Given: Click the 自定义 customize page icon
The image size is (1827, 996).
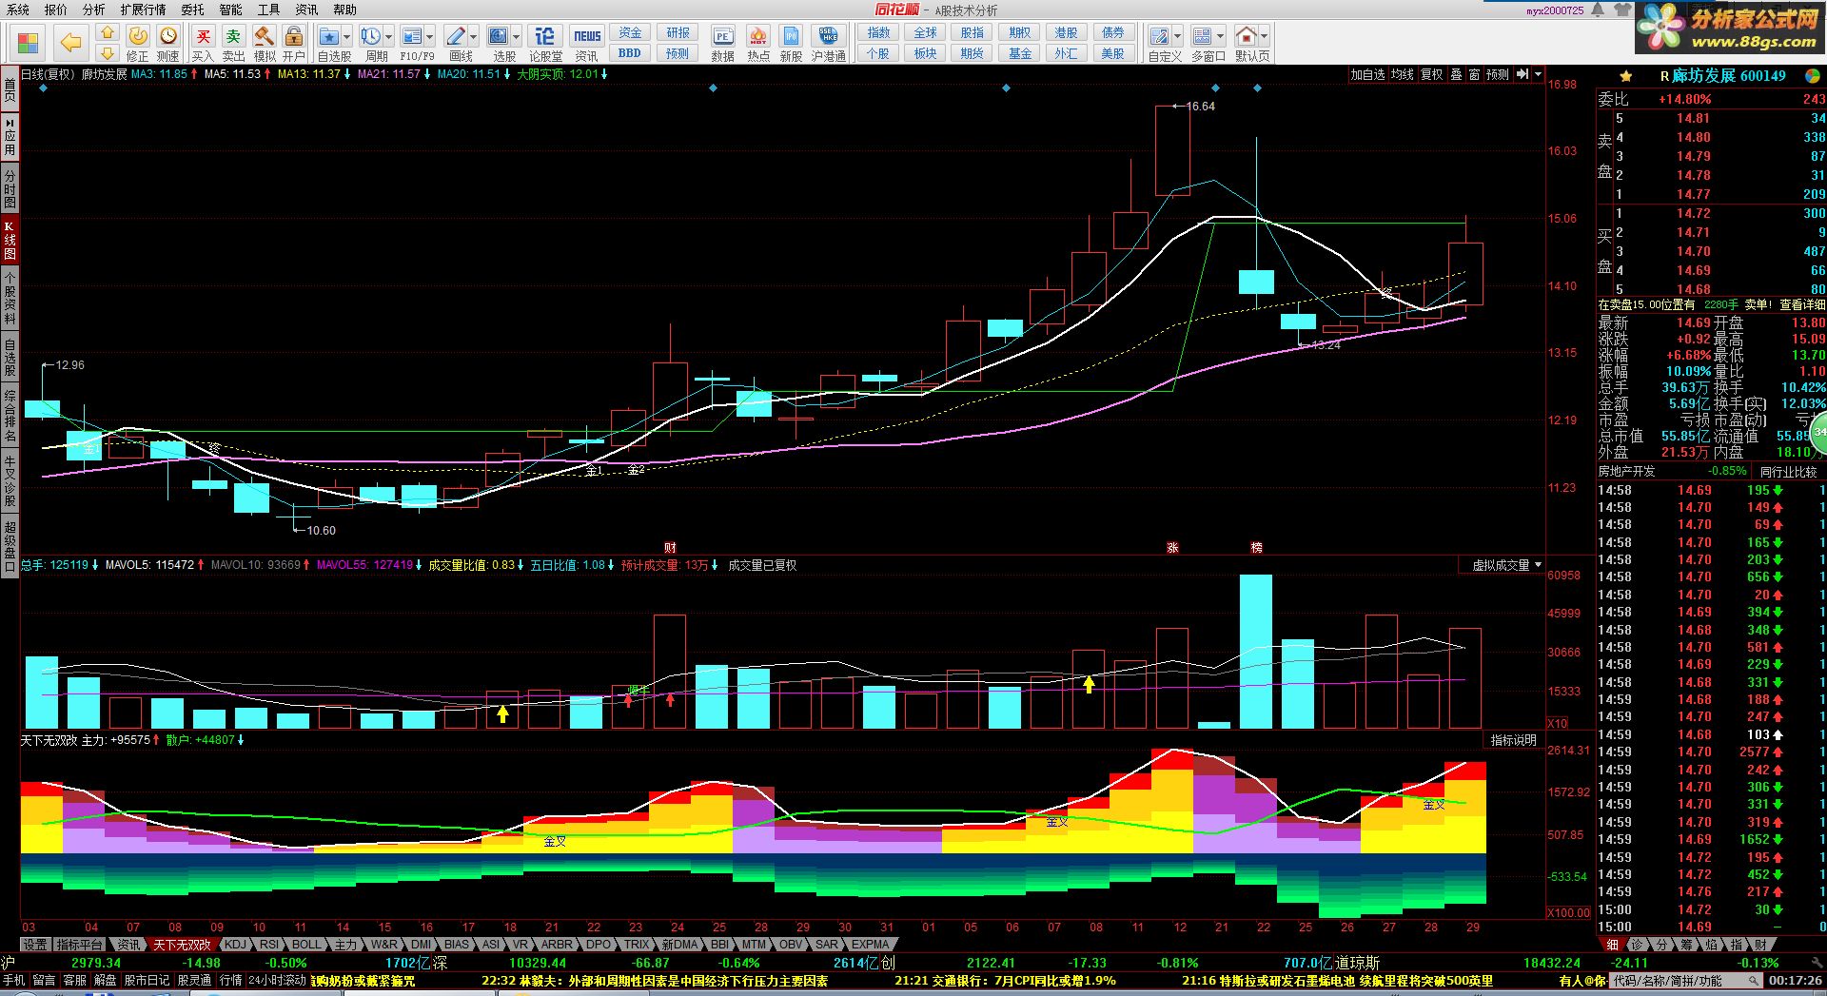Looking at the screenshot, I should click(1160, 36).
